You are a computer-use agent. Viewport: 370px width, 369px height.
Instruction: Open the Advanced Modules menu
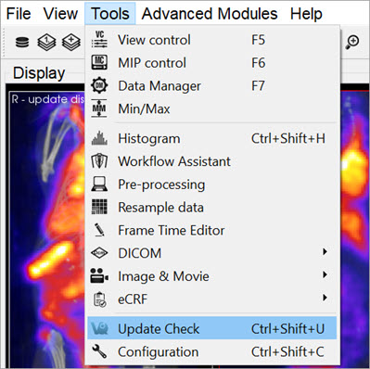pyautogui.click(x=210, y=14)
